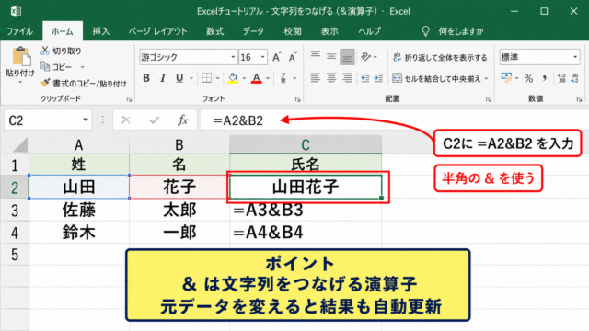Click the lightbulb Tell Me icon
Screen dimensions: 589x331
tap(425, 31)
